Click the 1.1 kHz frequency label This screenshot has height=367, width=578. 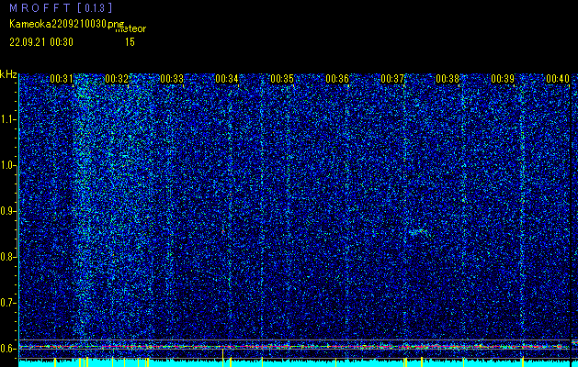point(7,119)
